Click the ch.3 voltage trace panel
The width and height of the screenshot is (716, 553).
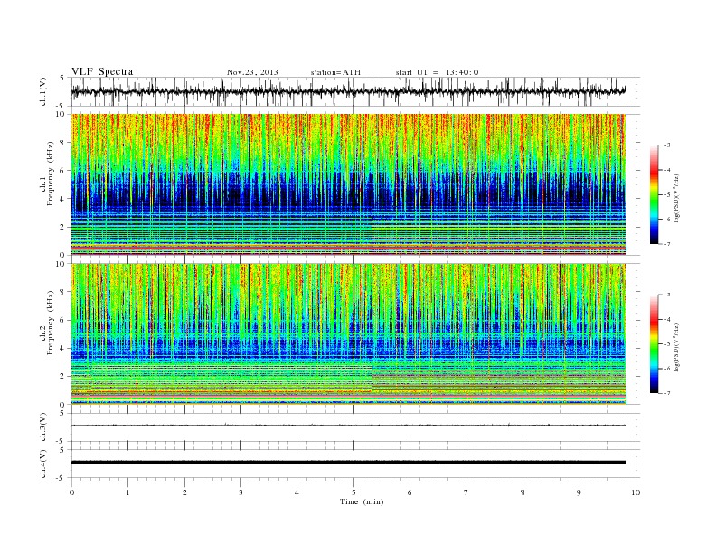[x=355, y=427]
